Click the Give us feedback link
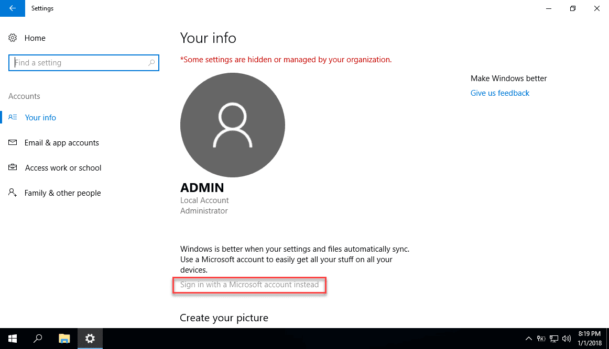The width and height of the screenshot is (609, 349). (499, 93)
